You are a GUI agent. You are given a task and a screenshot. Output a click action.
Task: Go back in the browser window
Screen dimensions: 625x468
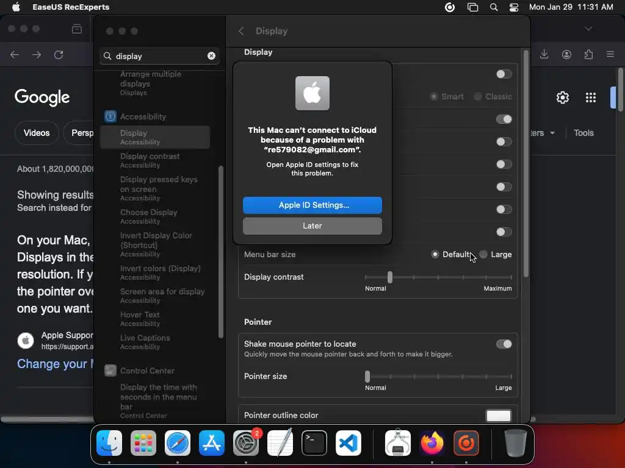point(15,54)
